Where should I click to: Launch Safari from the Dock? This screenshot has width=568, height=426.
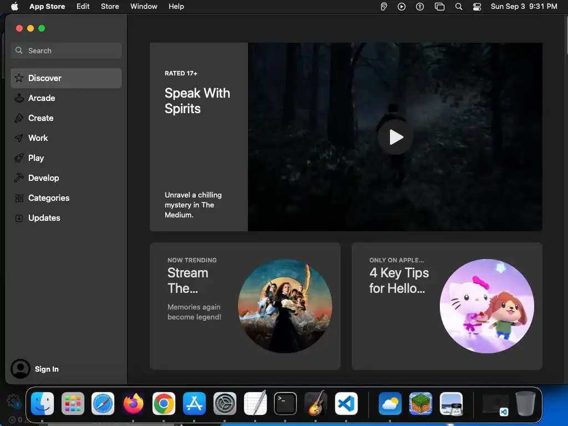point(103,403)
